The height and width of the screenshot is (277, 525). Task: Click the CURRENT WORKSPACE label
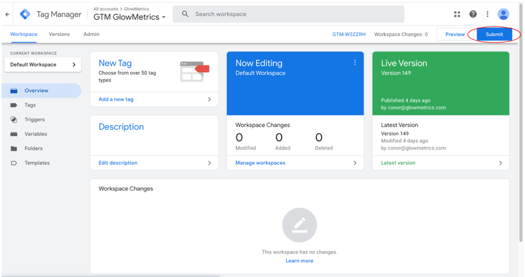point(33,53)
